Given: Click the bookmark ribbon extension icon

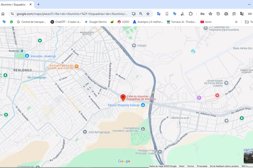Looking at the screenshot, I should click(x=167, y=14).
